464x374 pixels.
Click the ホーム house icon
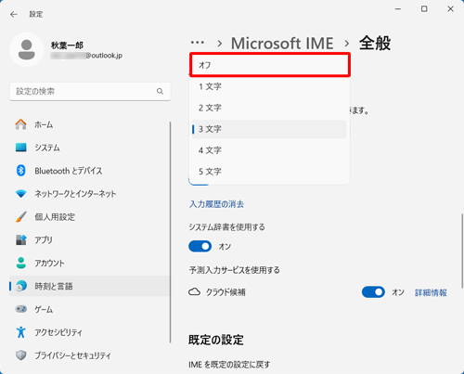20,124
